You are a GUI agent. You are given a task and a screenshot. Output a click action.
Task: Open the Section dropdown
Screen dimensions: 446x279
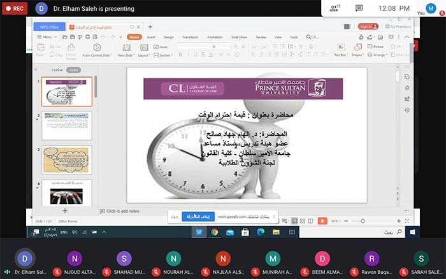coord(163,55)
